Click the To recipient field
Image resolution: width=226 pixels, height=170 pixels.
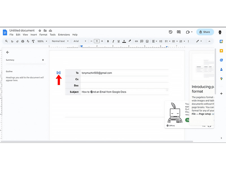(124, 73)
